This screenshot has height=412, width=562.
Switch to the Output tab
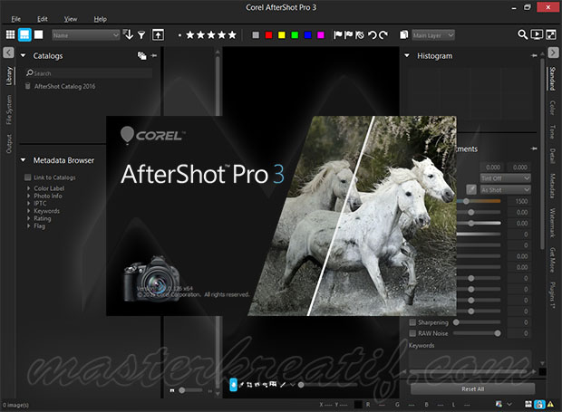click(9, 144)
